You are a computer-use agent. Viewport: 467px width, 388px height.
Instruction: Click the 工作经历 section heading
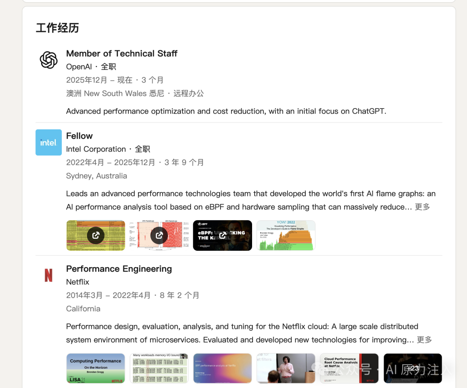click(x=58, y=28)
